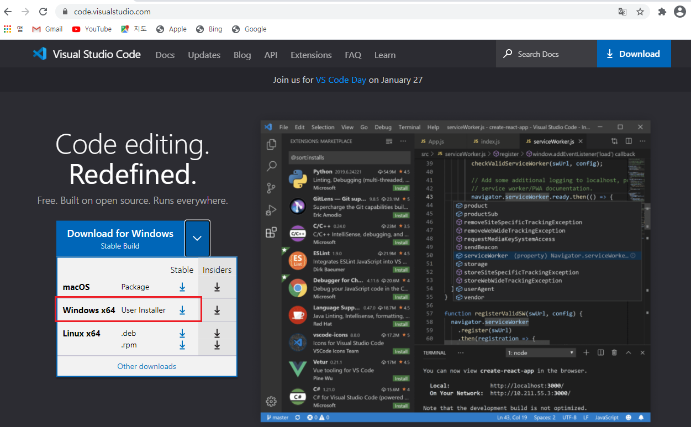Open the browser extensions puzzle icon
Viewport: 691px width, 427px height.
662,12
